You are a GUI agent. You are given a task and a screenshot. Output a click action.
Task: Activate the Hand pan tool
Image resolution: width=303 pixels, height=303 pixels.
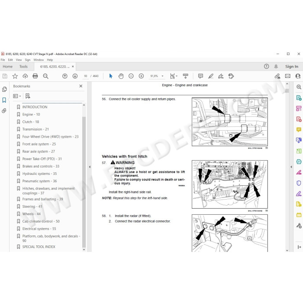click(x=121, y=76)
